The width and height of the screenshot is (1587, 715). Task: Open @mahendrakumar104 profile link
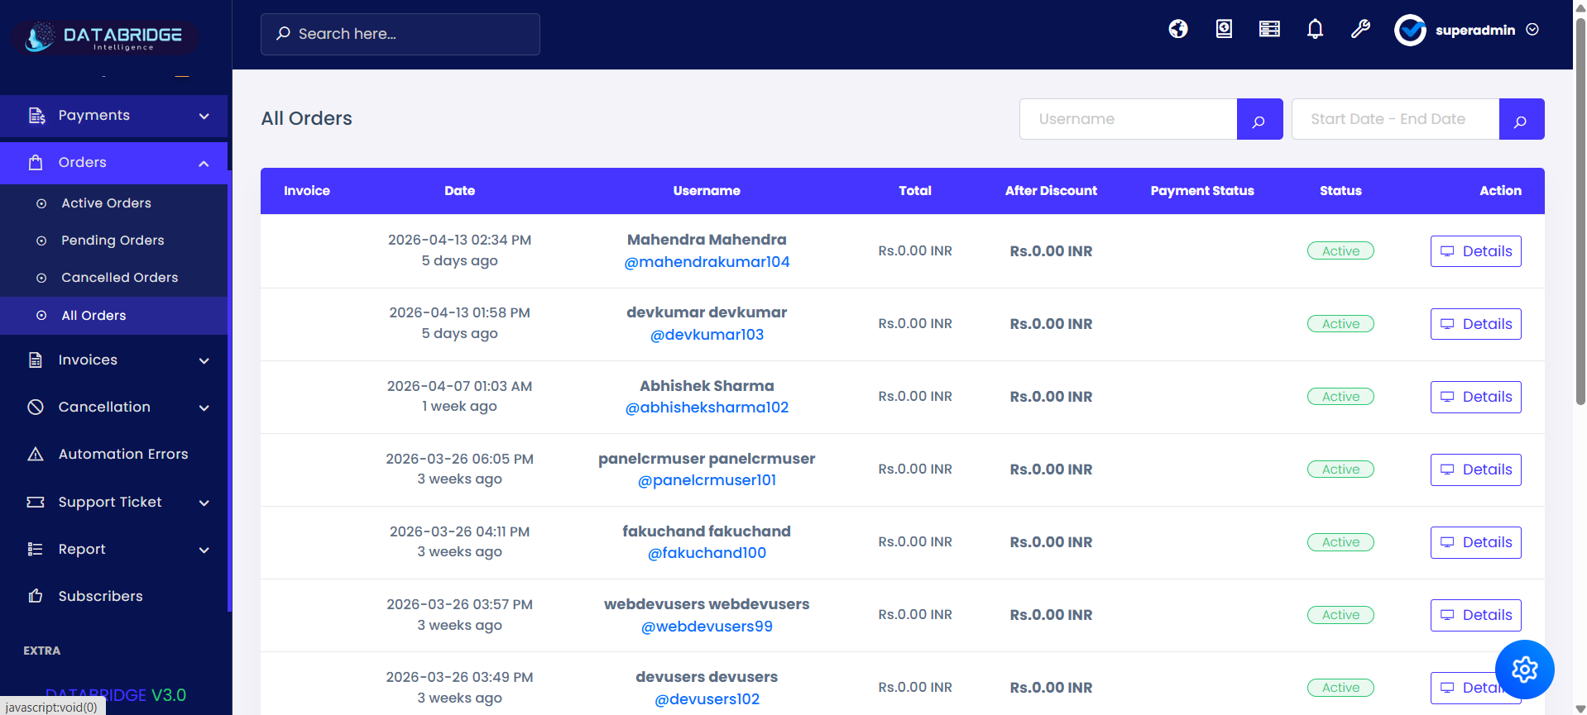(707, 262)
